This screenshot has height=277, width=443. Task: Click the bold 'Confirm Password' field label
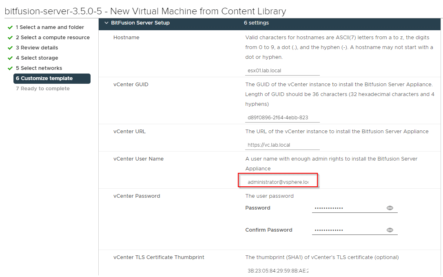pyautogui.click(x=269, y=230)
